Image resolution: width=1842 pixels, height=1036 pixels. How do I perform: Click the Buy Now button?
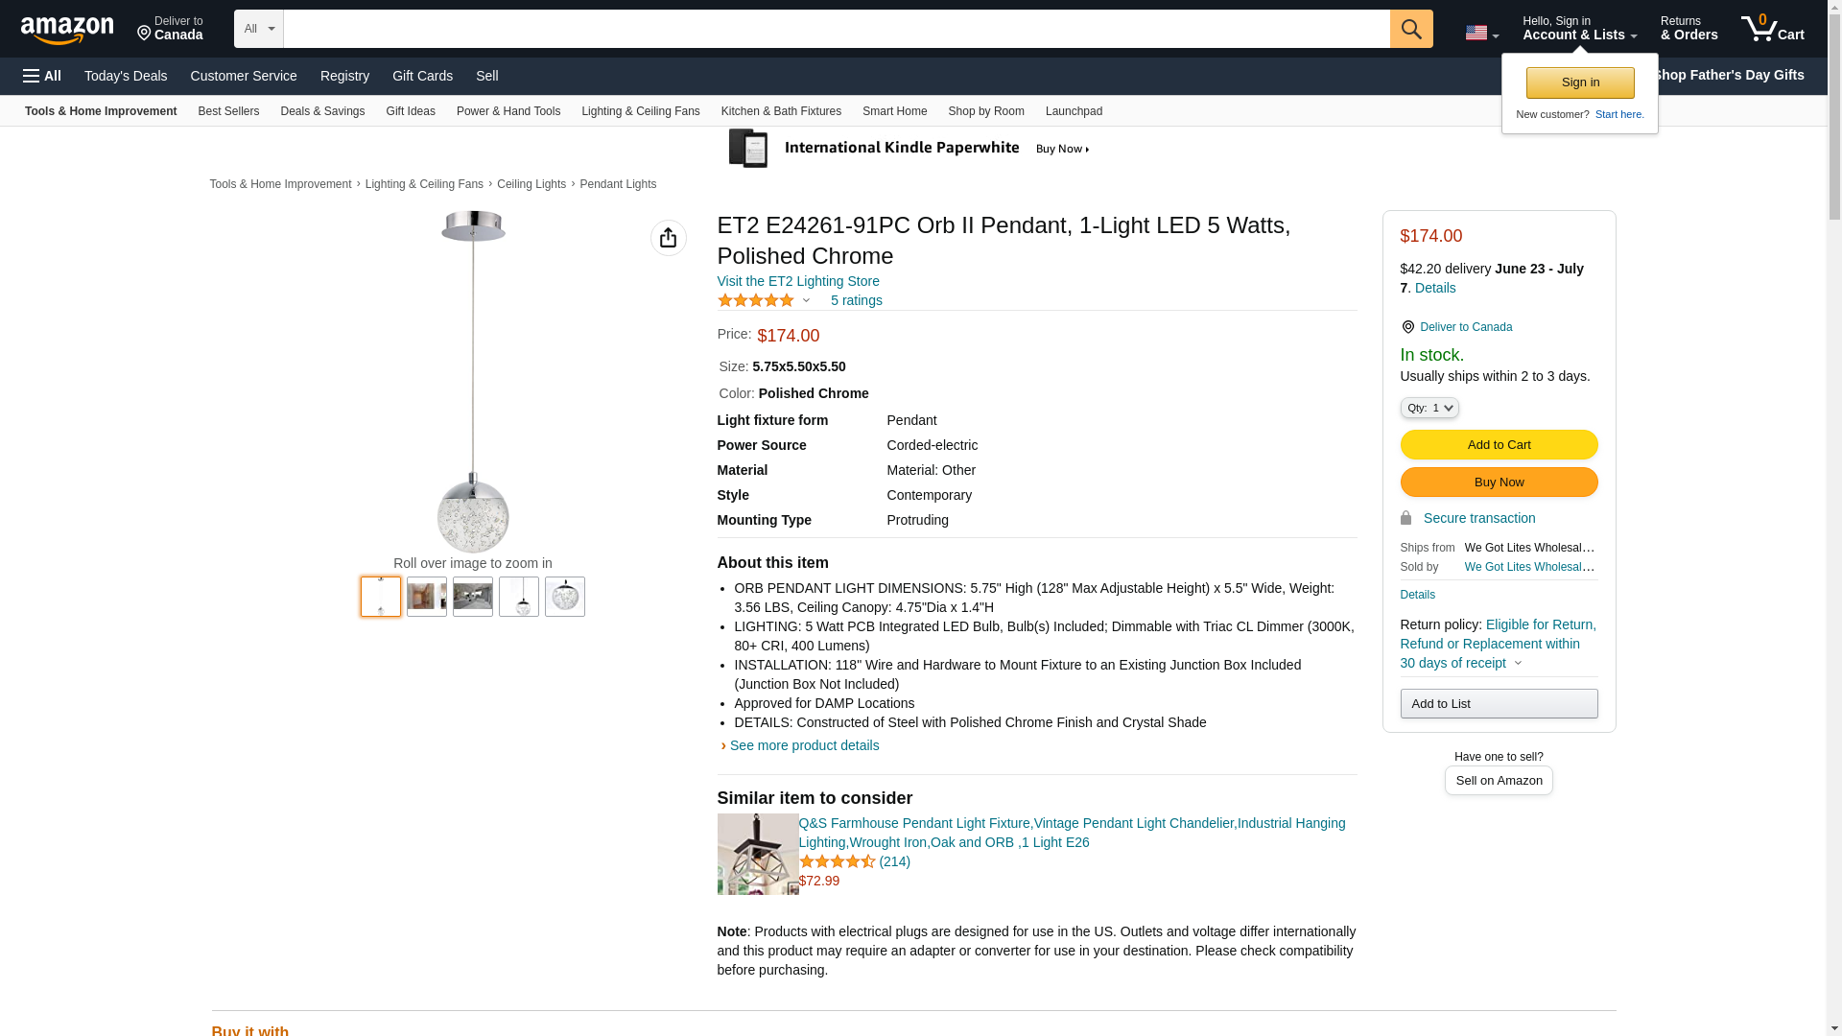pos(1498,482)
